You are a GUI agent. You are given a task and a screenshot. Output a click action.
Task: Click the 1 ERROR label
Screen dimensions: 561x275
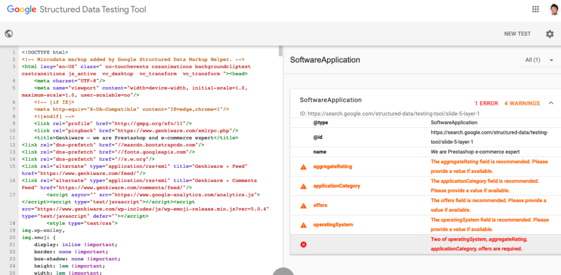486,103
